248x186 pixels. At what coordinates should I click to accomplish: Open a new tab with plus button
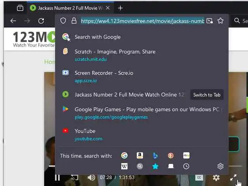121,8
